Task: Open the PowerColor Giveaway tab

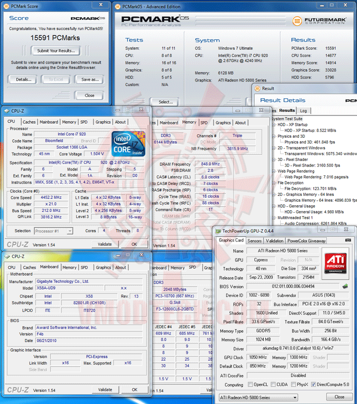Action: pos(306,241)
